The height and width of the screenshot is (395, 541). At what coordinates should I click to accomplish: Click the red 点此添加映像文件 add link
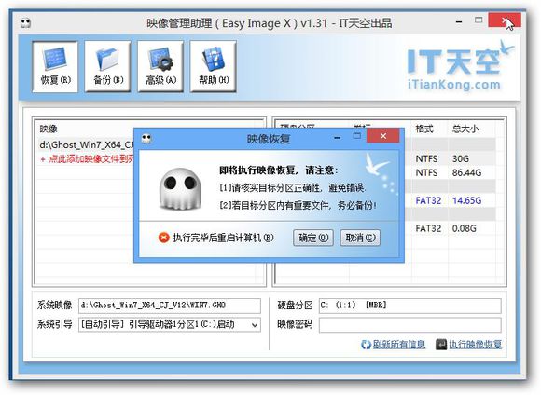87,159
